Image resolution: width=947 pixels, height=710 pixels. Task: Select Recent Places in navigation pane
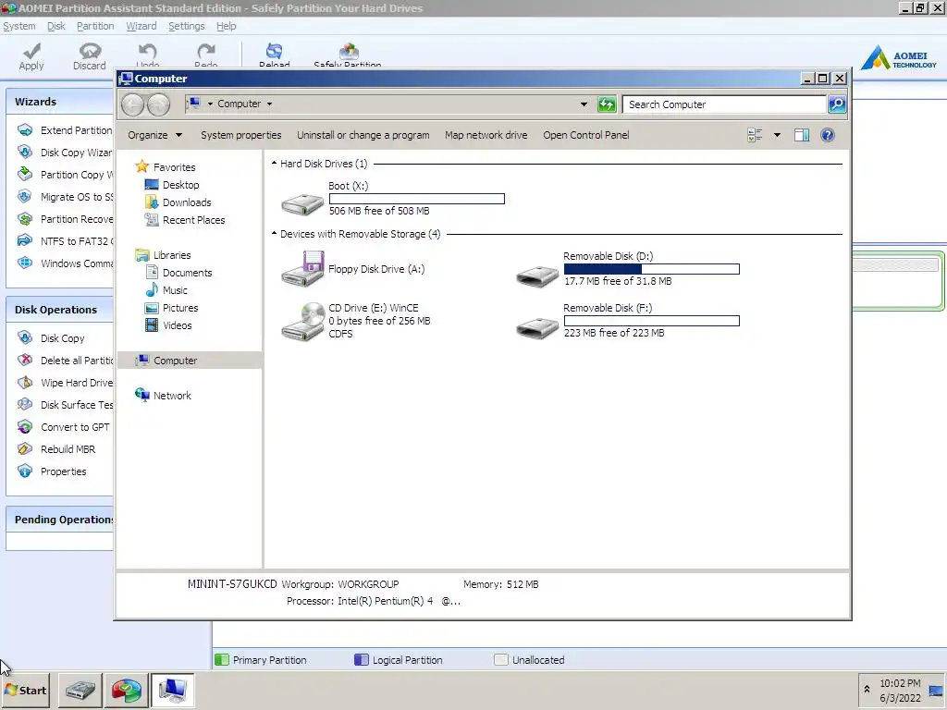coord(185,220)
